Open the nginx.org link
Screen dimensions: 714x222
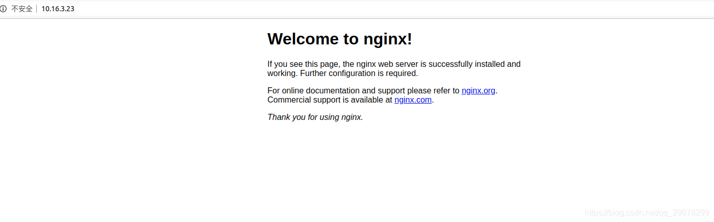pyautogui.click(x=478, y=91)
